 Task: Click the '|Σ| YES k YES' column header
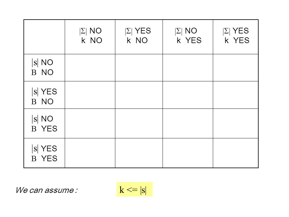tap(235, 37)
